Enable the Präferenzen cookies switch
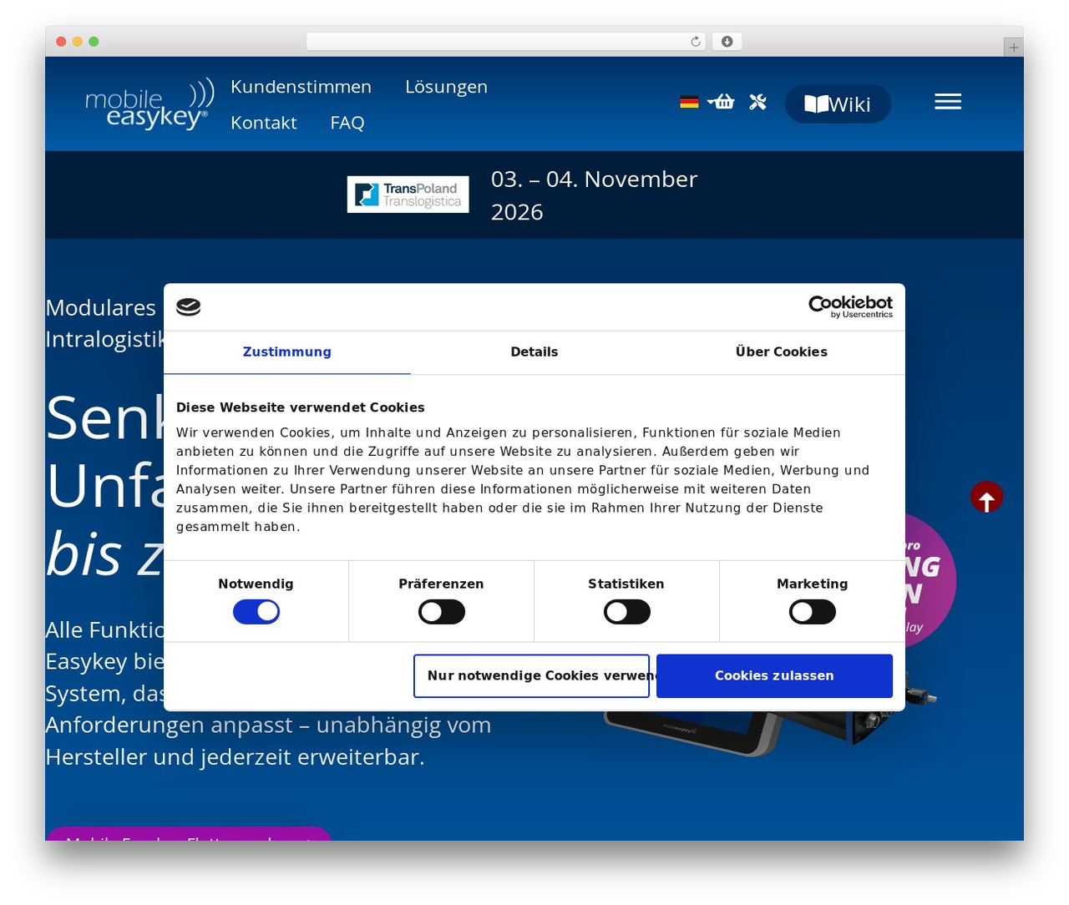The height and width of the screenshot is (905, 1069). pyautogui.click(x=442, y=612)
